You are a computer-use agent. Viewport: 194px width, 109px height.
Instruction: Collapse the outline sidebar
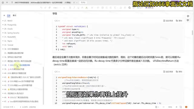pyautogui.click(x=4, y=15)
